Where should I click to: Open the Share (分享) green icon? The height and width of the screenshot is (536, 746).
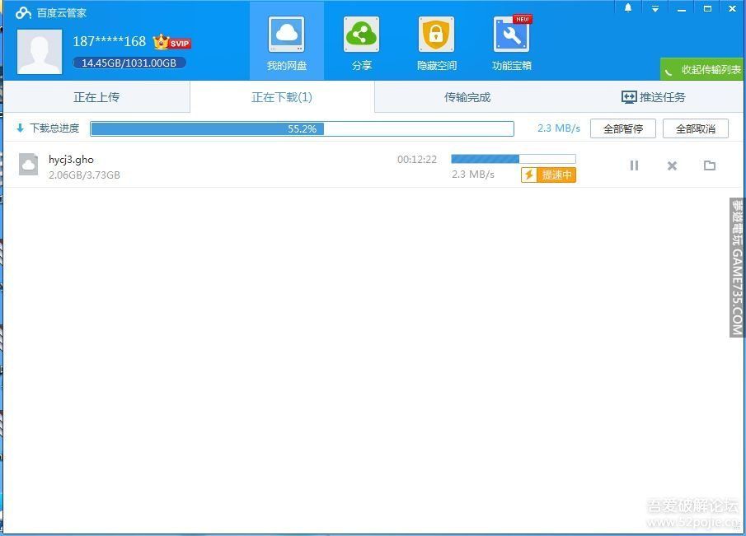point(362,35)
